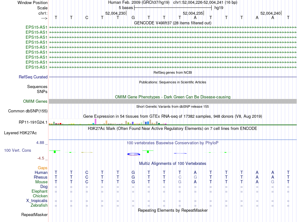Select the chr1: ruler label

click(43, 13)
